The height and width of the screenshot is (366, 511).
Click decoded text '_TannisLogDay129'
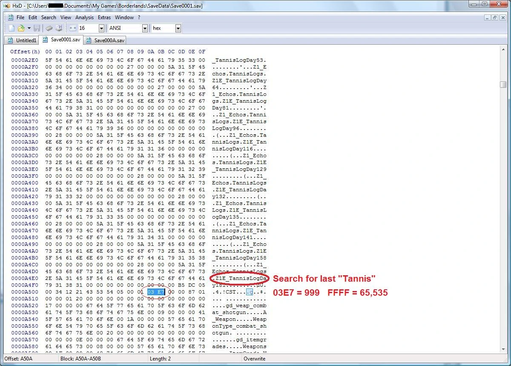pos(239,169)
